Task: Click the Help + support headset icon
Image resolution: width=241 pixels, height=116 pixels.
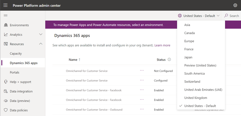Action: [x=6, y=82]
